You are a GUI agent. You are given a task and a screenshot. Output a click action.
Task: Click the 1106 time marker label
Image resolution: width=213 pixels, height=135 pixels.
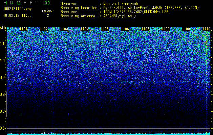coord(125,29)
